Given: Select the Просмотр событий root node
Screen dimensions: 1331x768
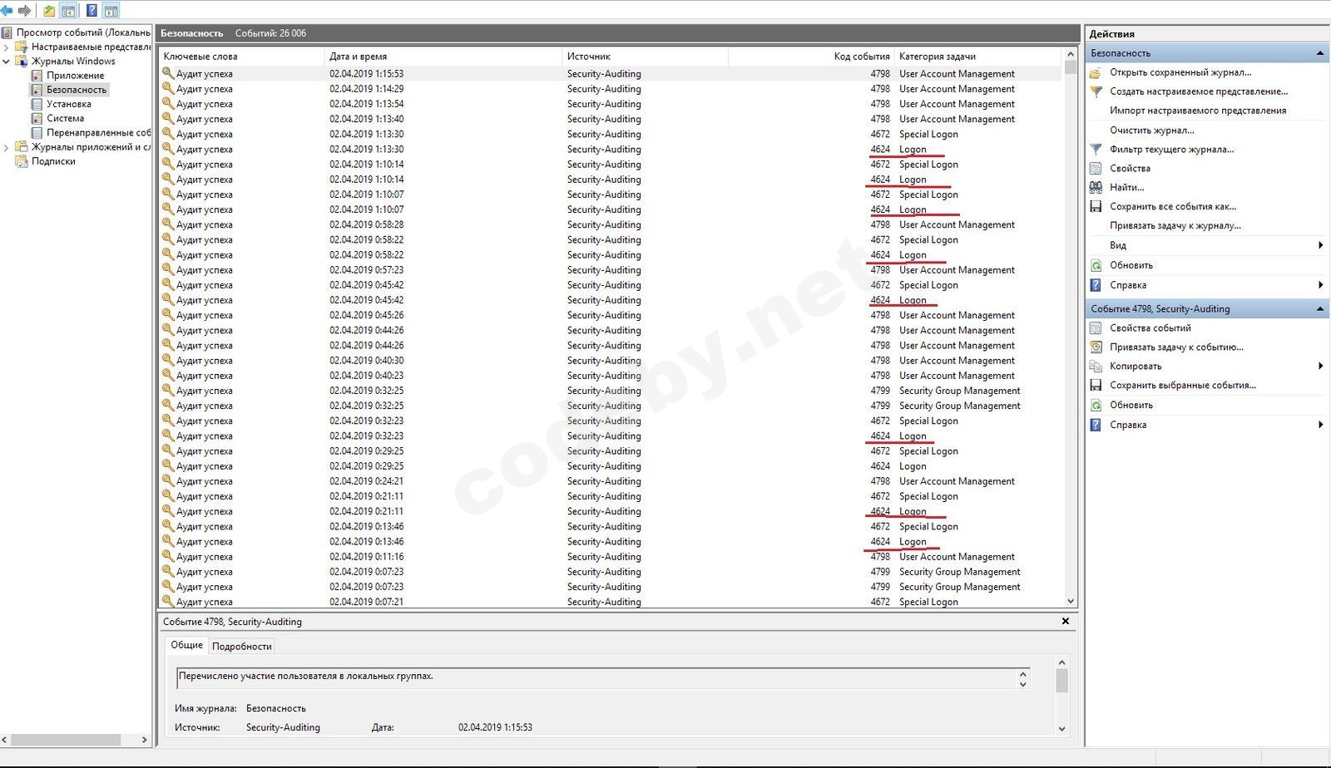Looking at the screenshot, I should pyautogui.click(x=83, y=32).
